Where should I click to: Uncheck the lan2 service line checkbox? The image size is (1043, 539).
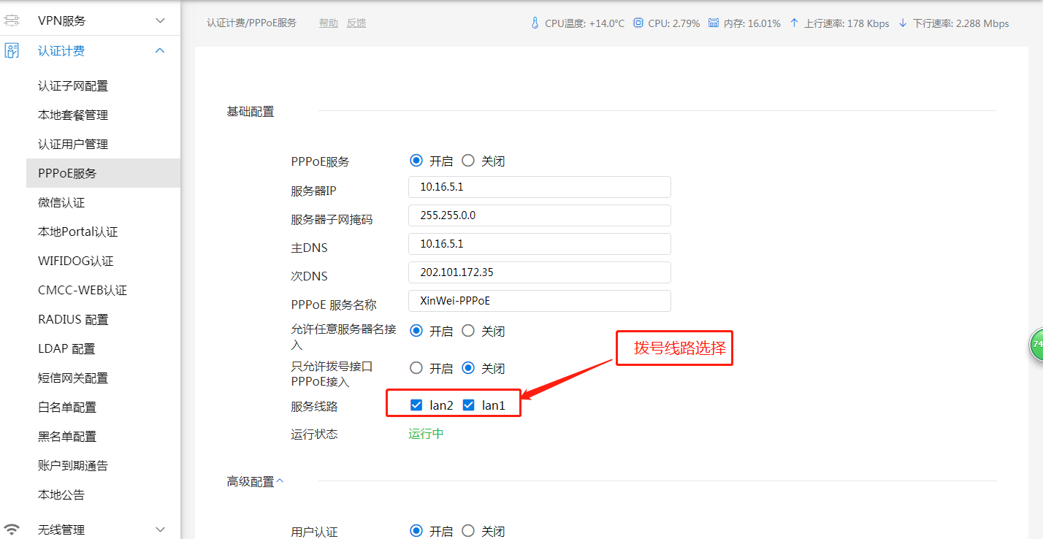tap(416, 405)
